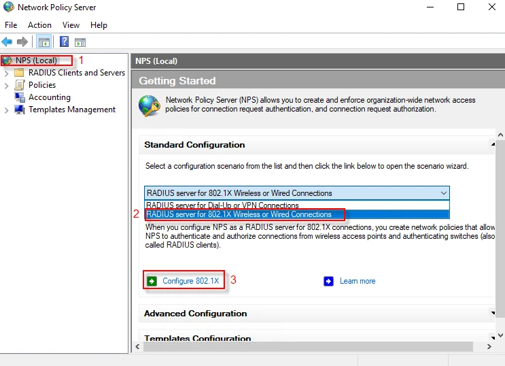Toggle the Show/Hide Console Tree icon
This screenshot has width=505, height=366.
click(43, 42)
